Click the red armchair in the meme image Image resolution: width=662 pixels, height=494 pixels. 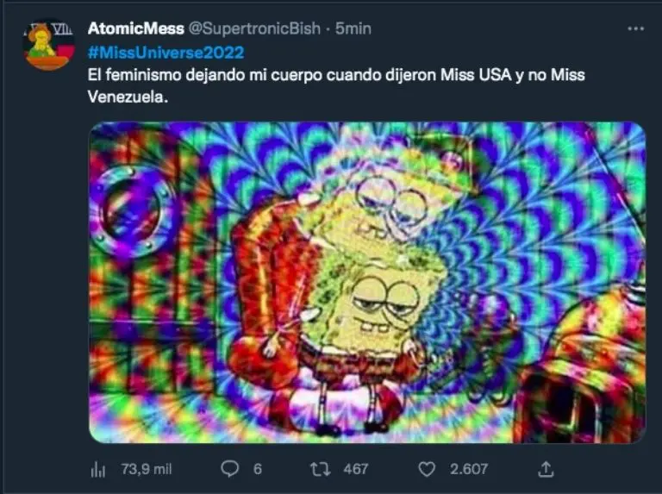(x=270, y=296)
